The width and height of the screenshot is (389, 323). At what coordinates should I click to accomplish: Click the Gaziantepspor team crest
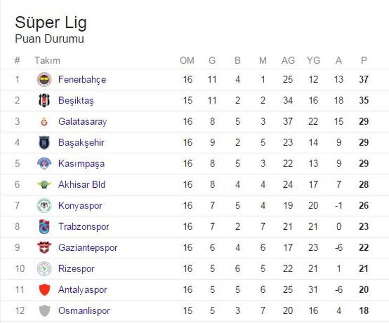coord(44,247)
